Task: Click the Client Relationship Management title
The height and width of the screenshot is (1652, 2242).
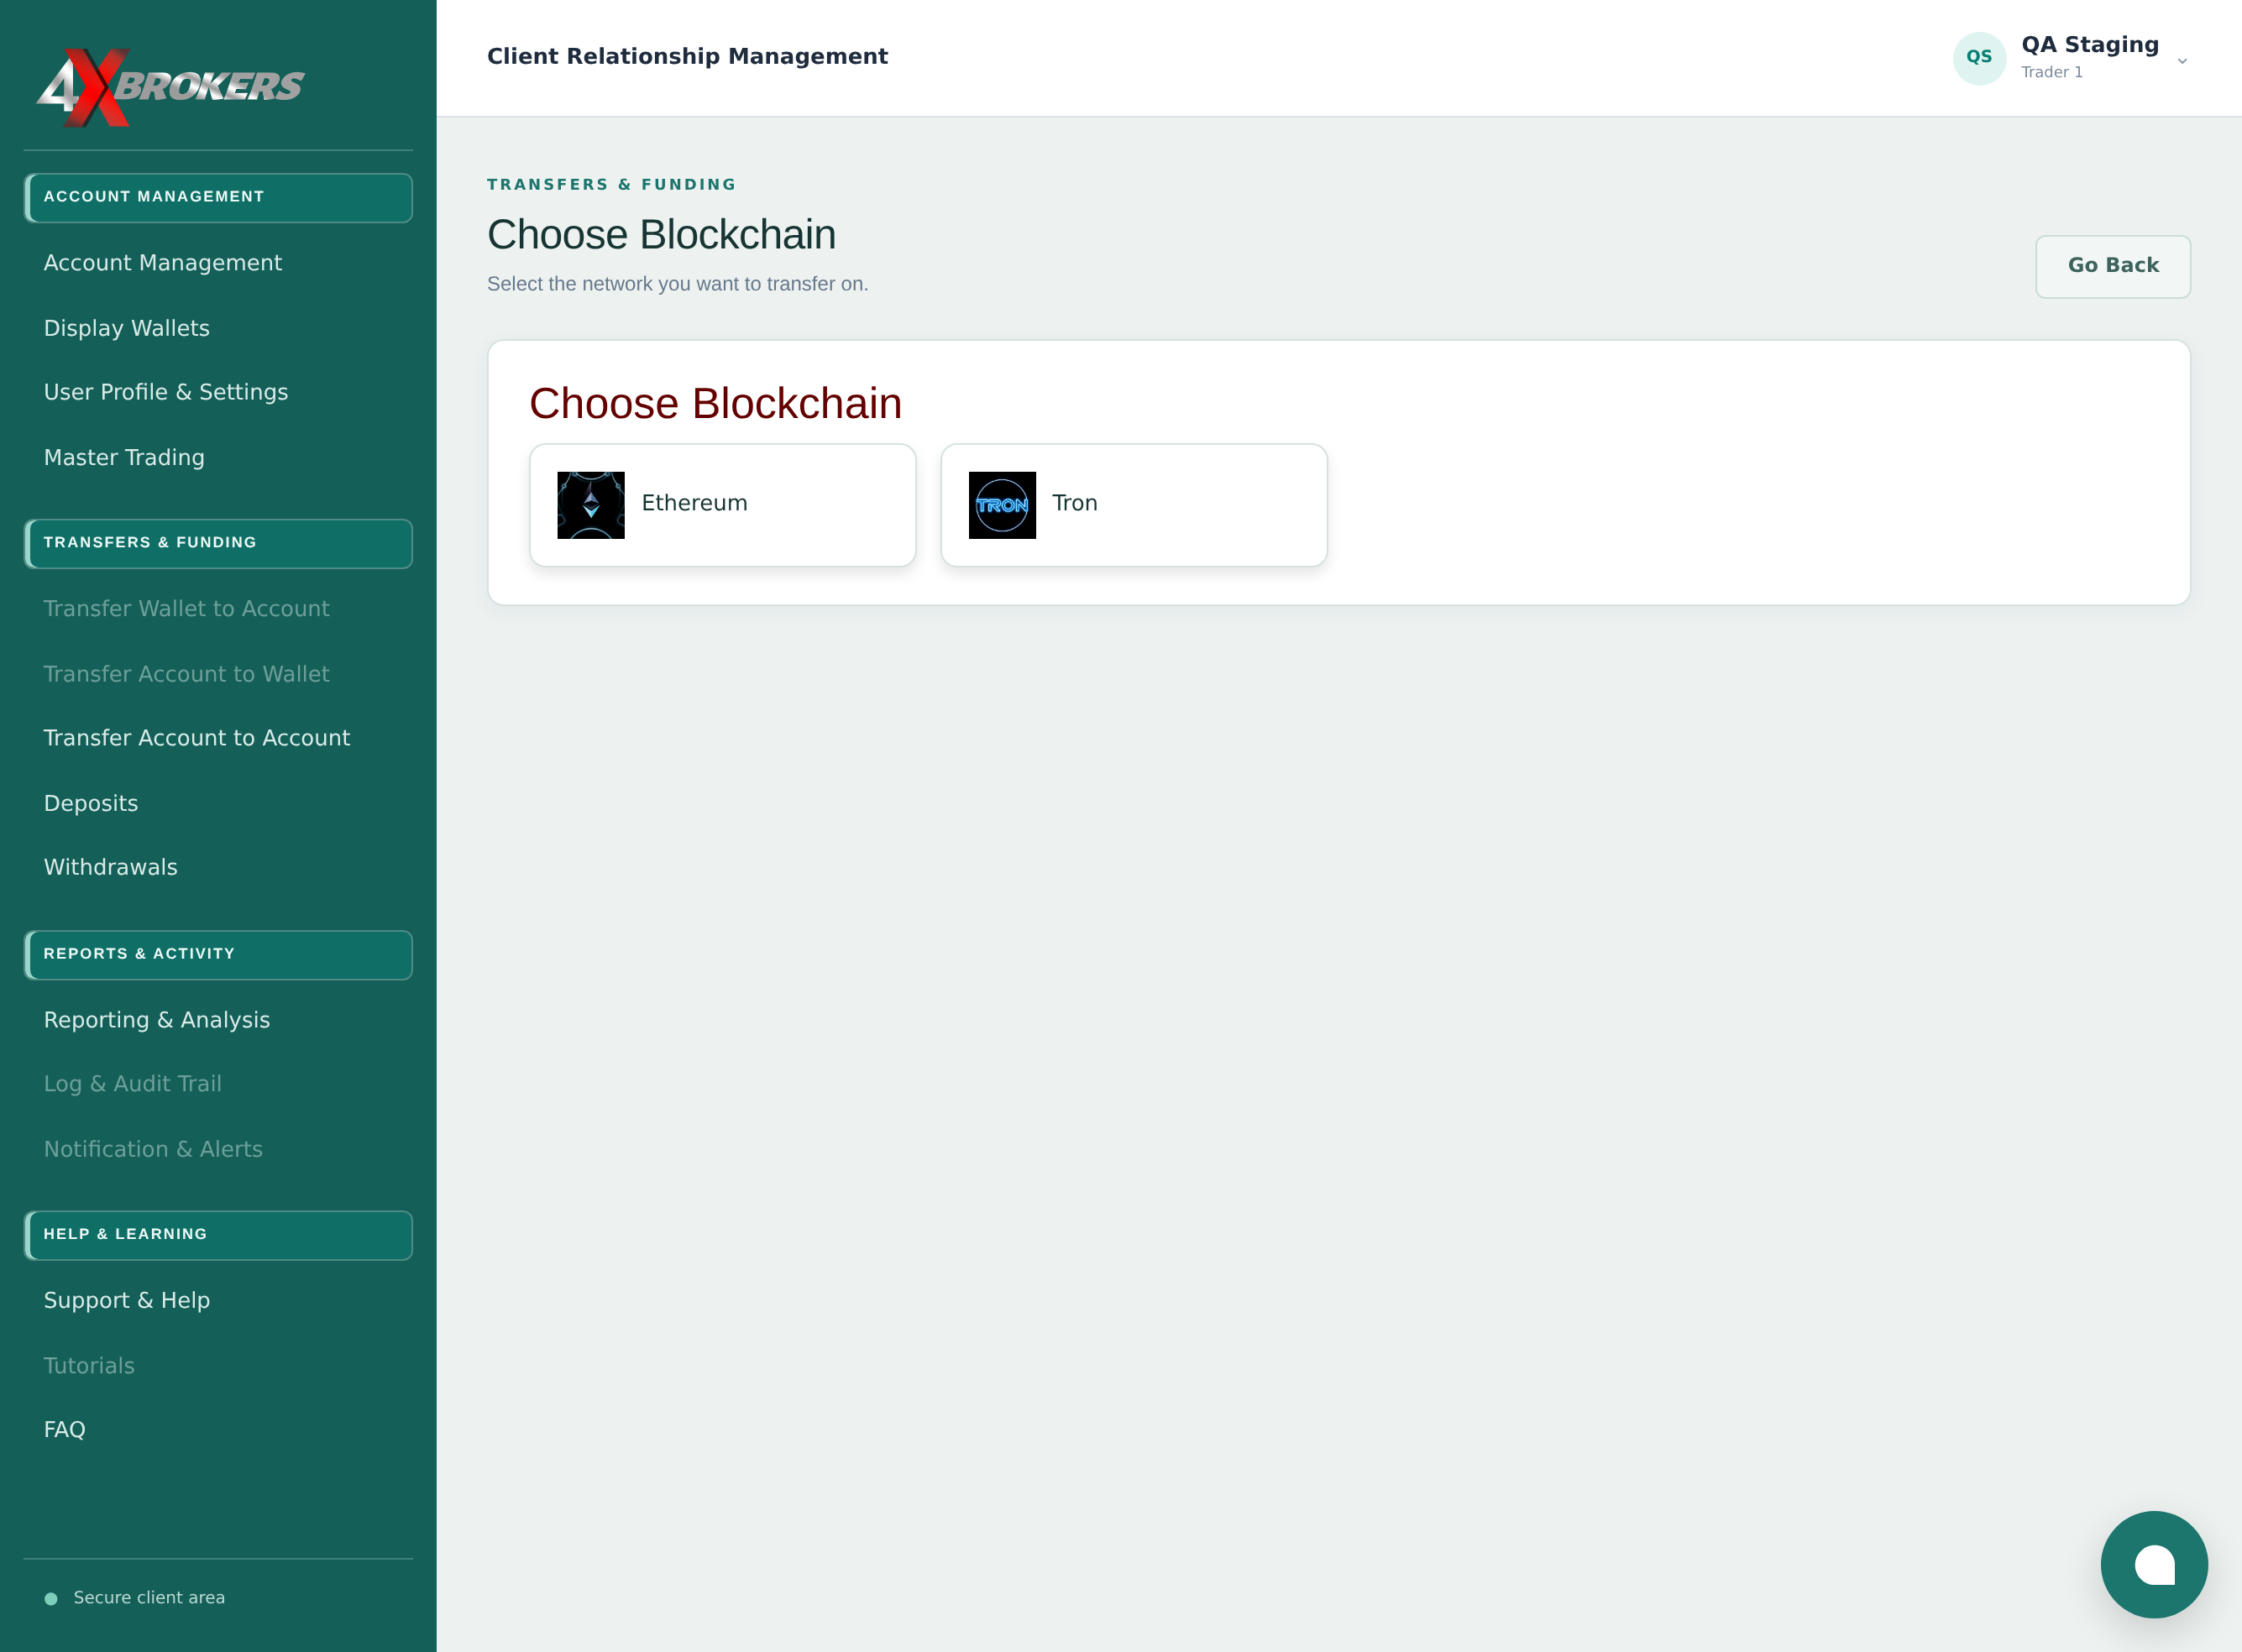Action: 688,57
